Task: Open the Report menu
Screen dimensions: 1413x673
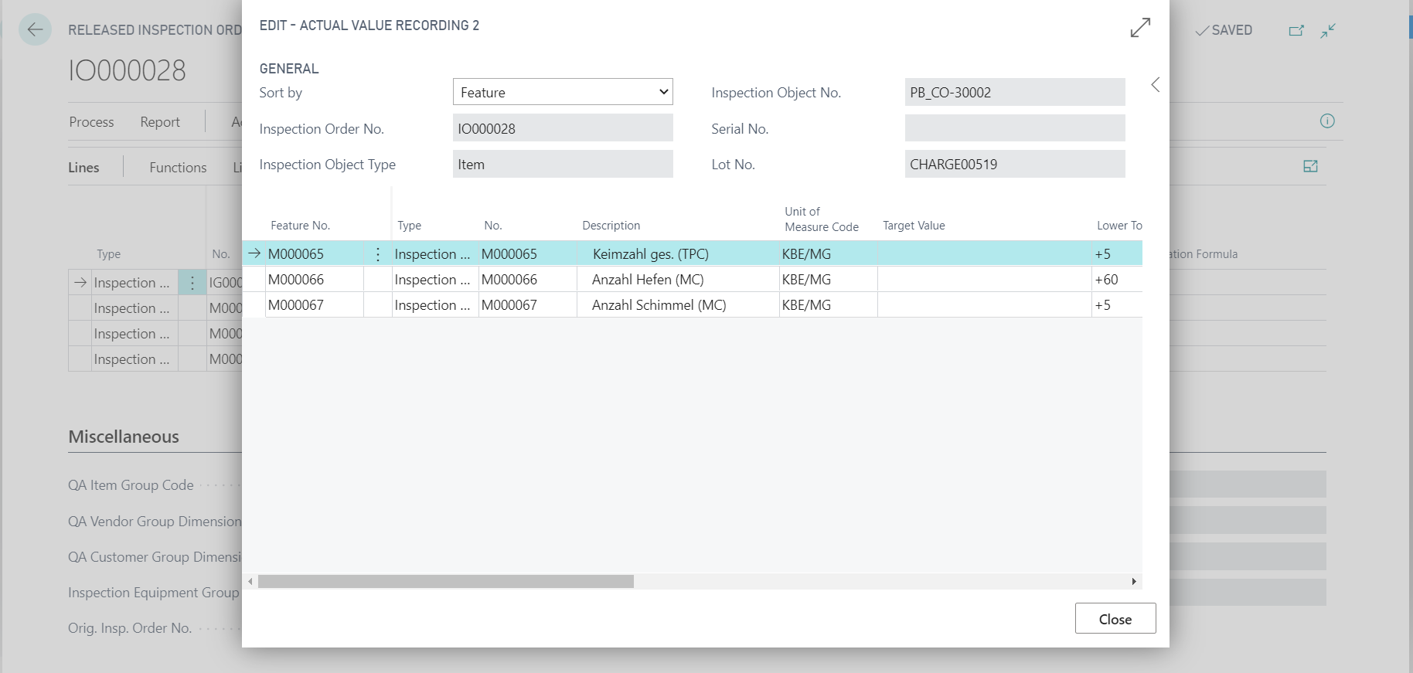Action: coord(160,122)
